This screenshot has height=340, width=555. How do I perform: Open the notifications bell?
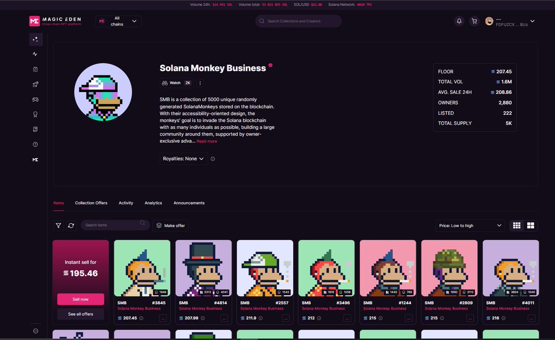point(459,21)
